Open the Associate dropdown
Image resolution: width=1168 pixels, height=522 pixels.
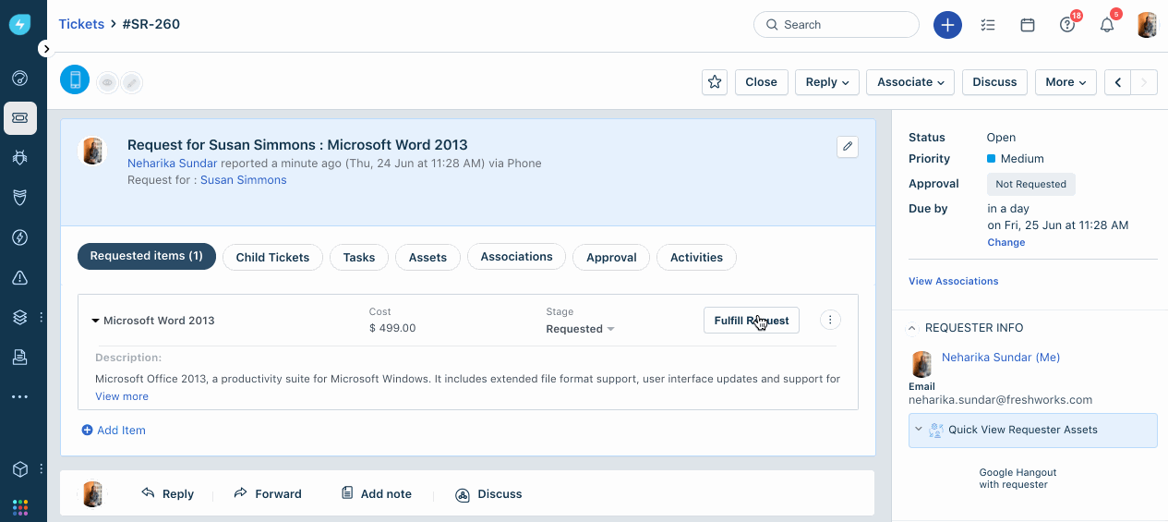click(x=910, y=82)
